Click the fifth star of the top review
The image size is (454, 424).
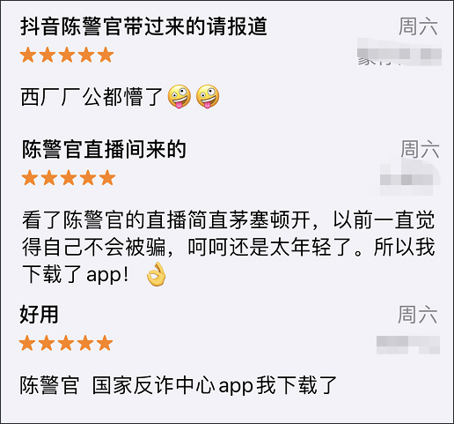coord(106,55)
